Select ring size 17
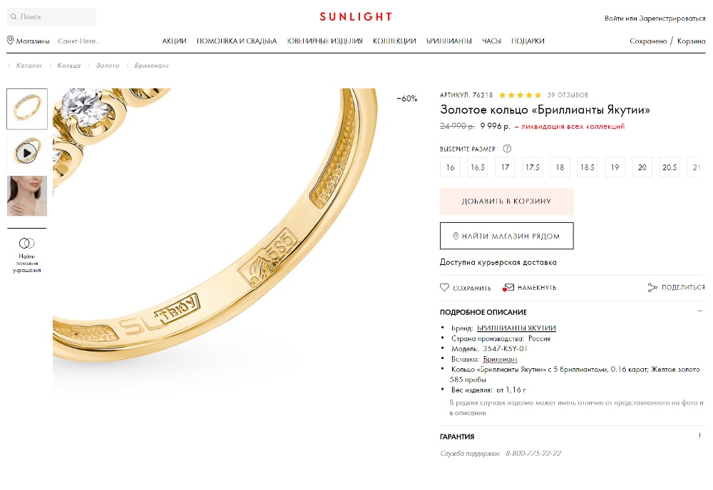This screenshot has height=490, width=713. point(506,167)
